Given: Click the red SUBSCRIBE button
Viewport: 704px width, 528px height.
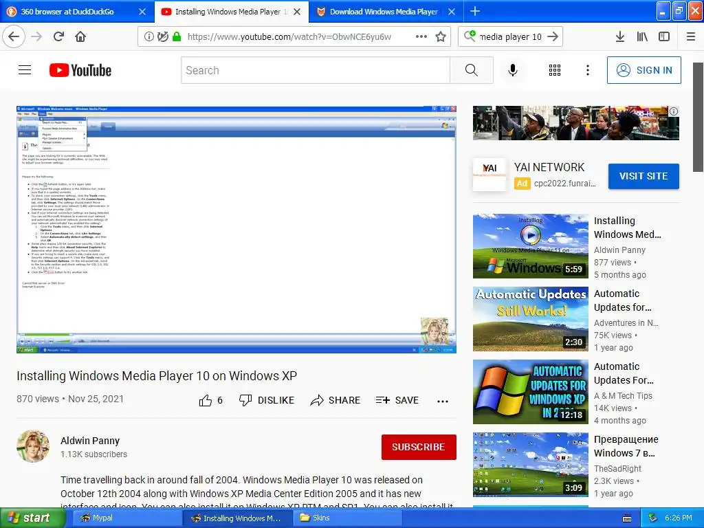Looking at the screenshot, I should (x=419, y=447).
